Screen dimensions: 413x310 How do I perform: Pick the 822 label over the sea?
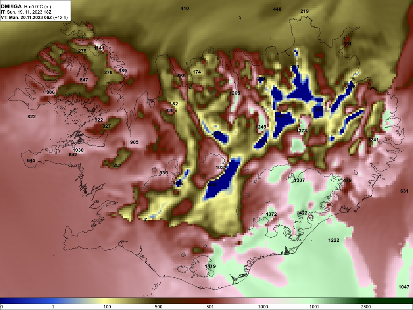31,117
